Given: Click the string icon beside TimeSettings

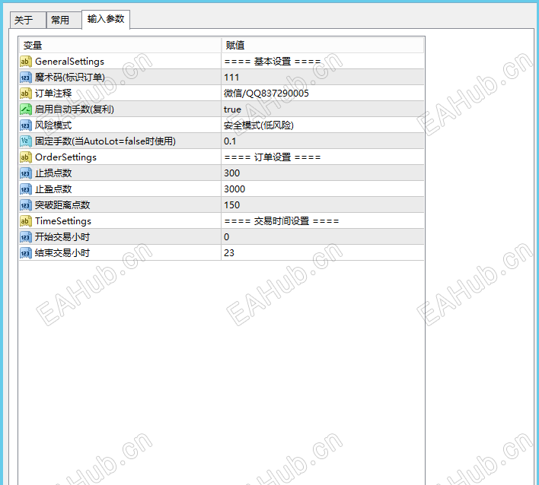Looking at the screenshot, I should 25,221.
